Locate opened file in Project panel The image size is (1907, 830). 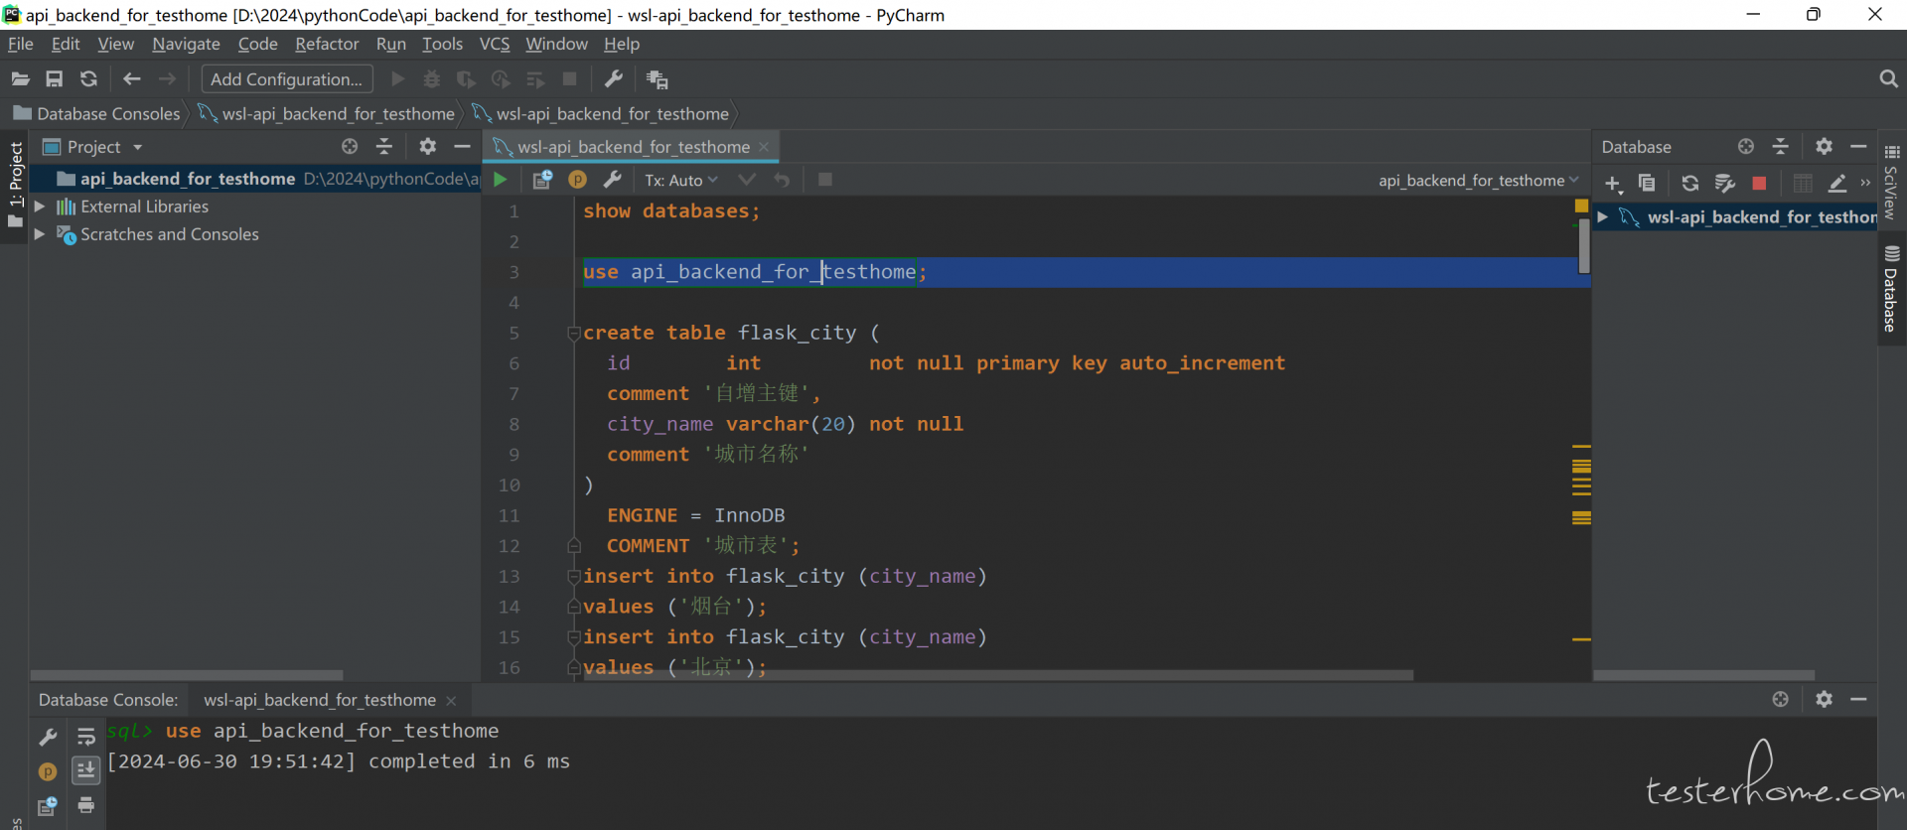point(350,147)
